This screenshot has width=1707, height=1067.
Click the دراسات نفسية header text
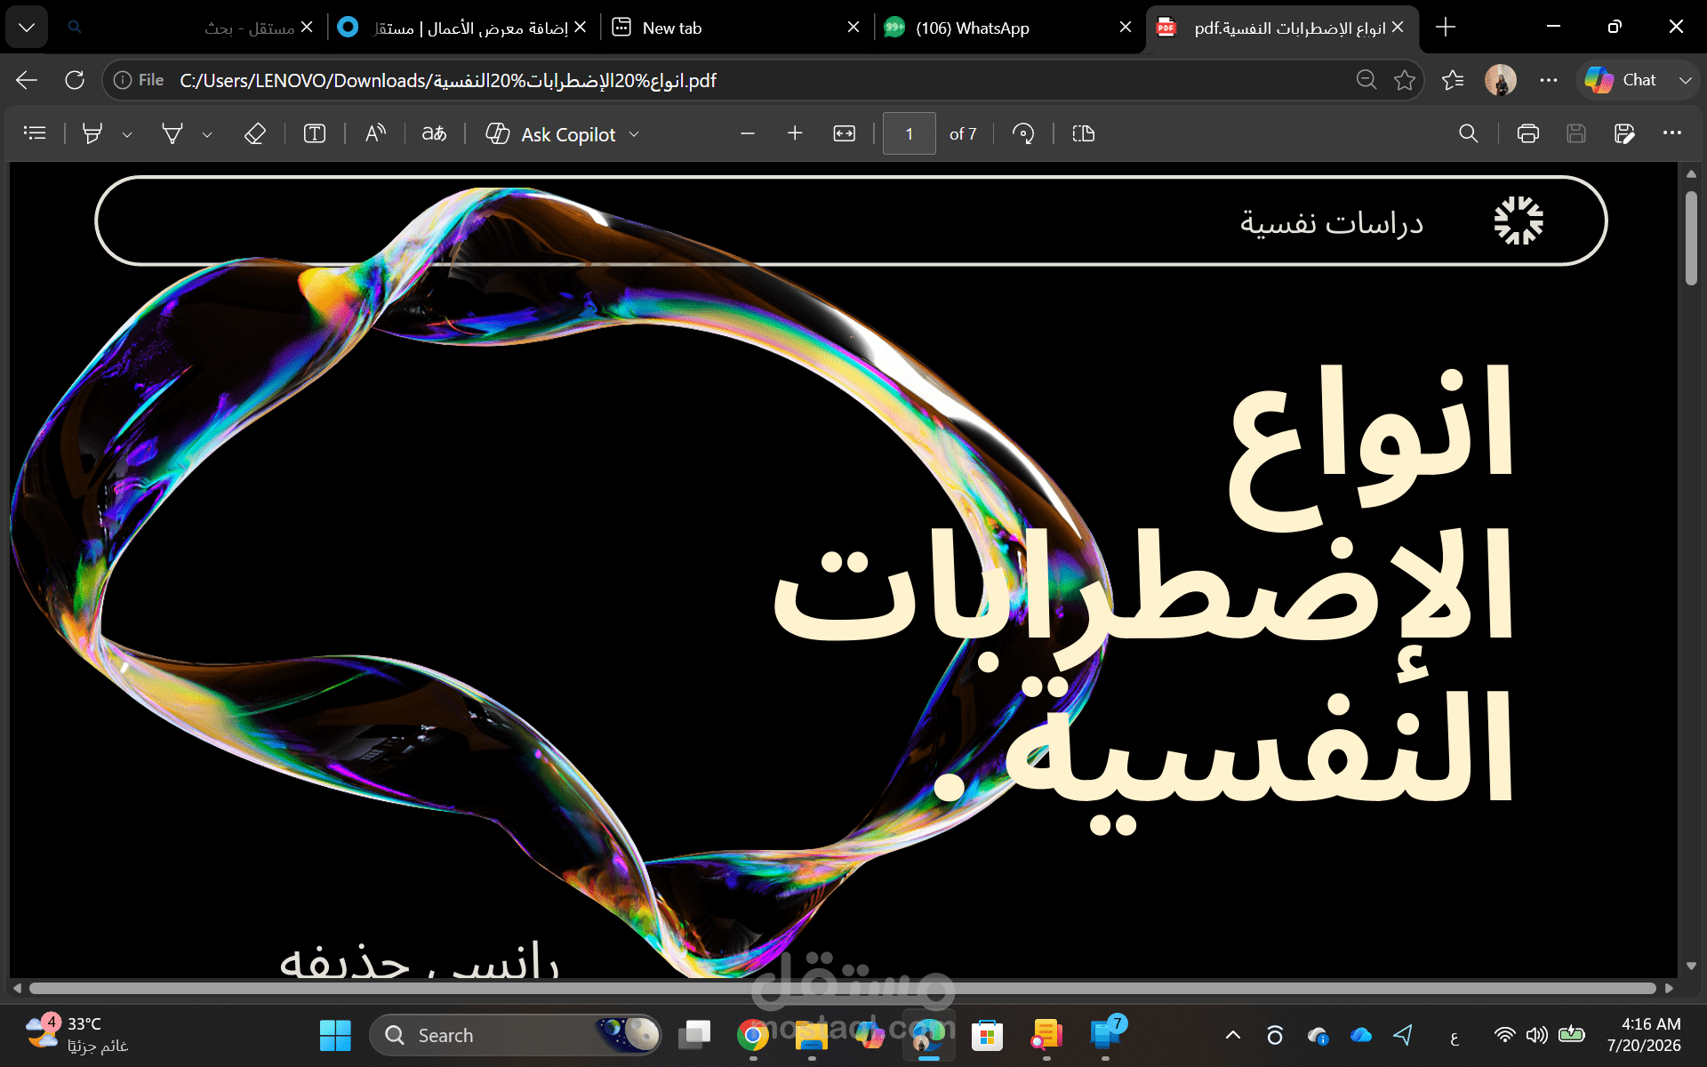tap(1332, 222)
